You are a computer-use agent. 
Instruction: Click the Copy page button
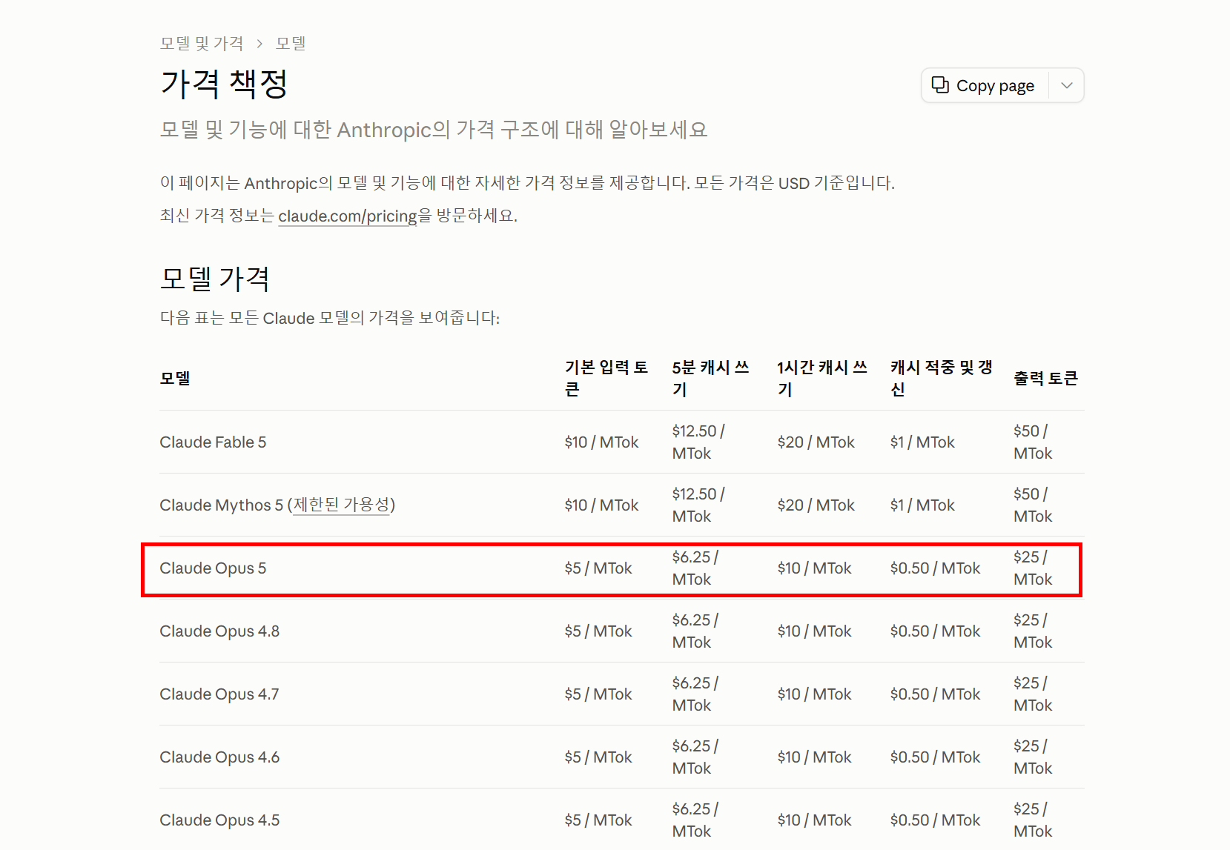tap(985, 86)
